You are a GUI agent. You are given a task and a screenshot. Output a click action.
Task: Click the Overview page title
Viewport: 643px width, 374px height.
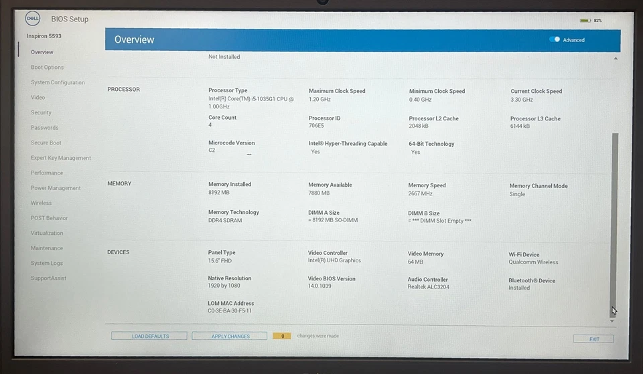click(x=134, y=39)
